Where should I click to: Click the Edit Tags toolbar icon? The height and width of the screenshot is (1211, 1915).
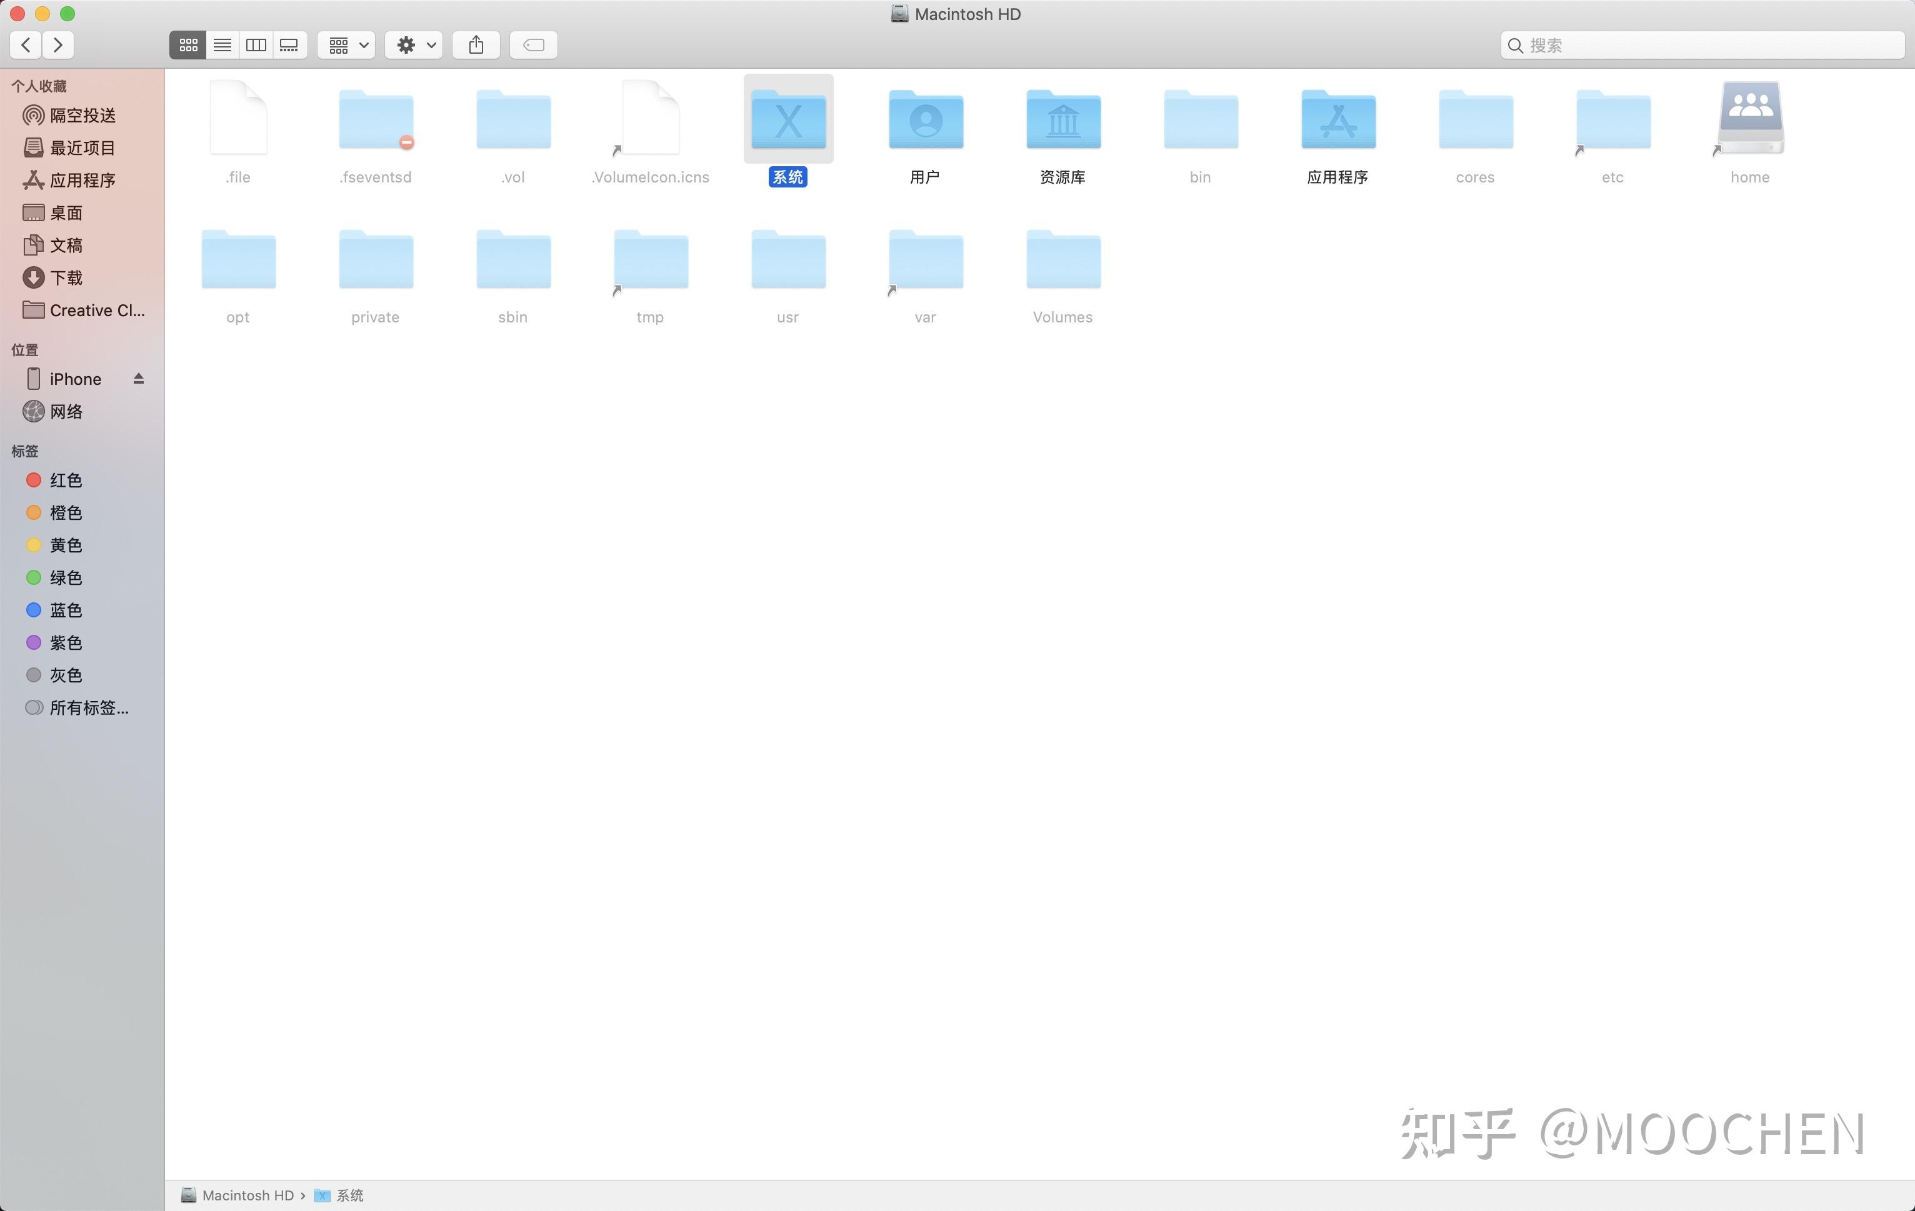coord(534,46)
